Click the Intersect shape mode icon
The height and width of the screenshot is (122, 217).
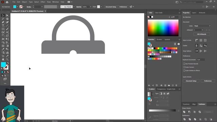tap(194, 112)
